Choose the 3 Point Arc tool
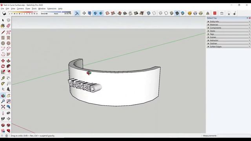The image size is (251, 141). point(3,54)
